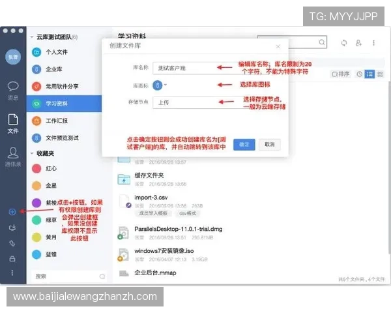Select the 学习资料 library
The width and height of the screenshot is (391, 313).
pyautogui.click(x=64, y=104)
